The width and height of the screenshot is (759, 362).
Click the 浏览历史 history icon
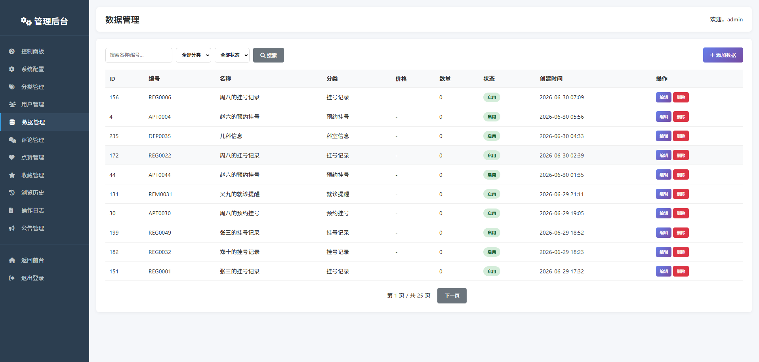click(12, 193)
